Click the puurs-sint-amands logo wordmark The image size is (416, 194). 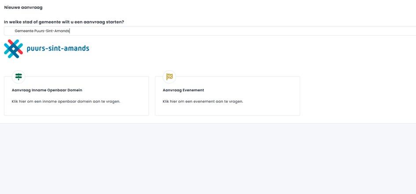pos(57,49)
